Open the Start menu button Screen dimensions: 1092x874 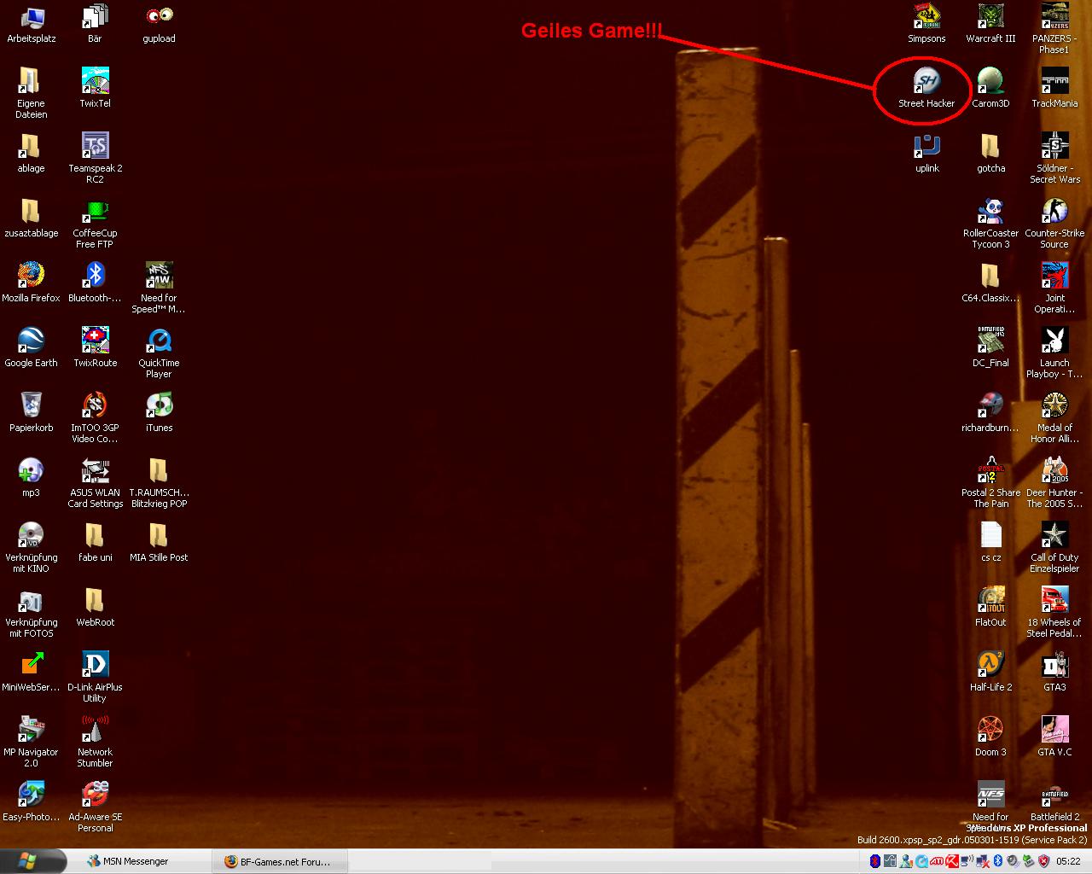click(x=32, y=861)
